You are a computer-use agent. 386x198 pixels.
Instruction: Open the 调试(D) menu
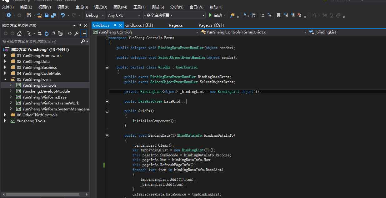[101, 7]
